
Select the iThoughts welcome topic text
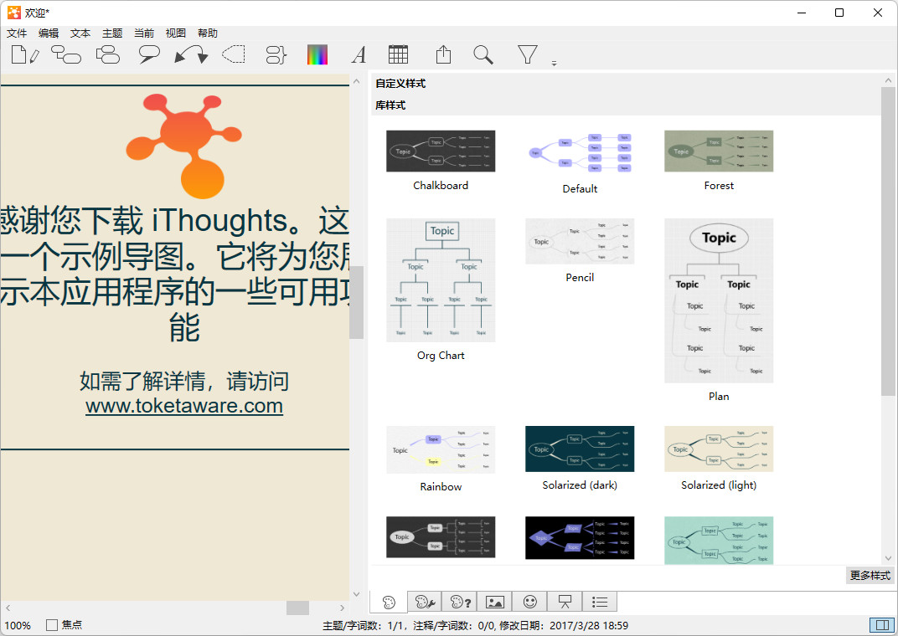coord(175,274)
